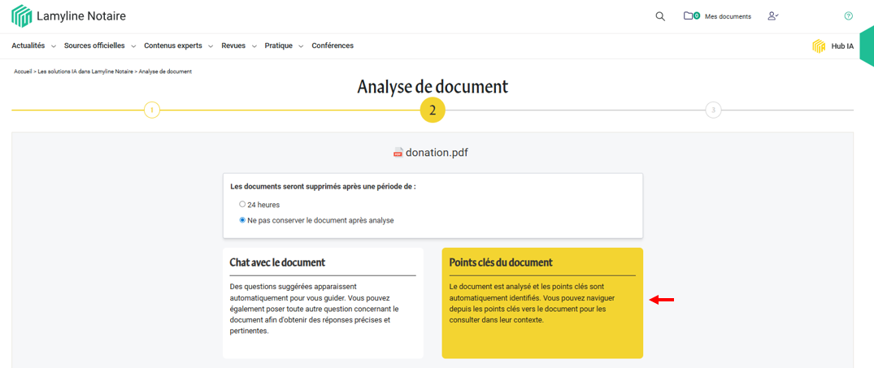Go back to step 1 of the progress bar
This screenshot has height=368, width=874.
[x=151, y=110]
